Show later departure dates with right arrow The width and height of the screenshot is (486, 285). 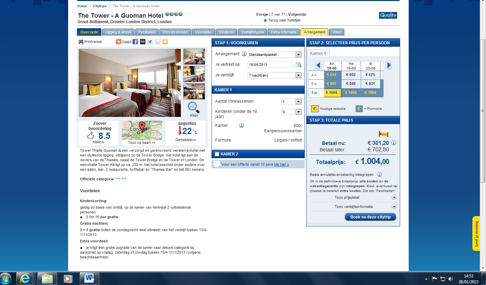click(389, 65)
